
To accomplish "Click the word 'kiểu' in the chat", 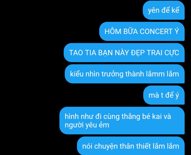I will 77,74.
